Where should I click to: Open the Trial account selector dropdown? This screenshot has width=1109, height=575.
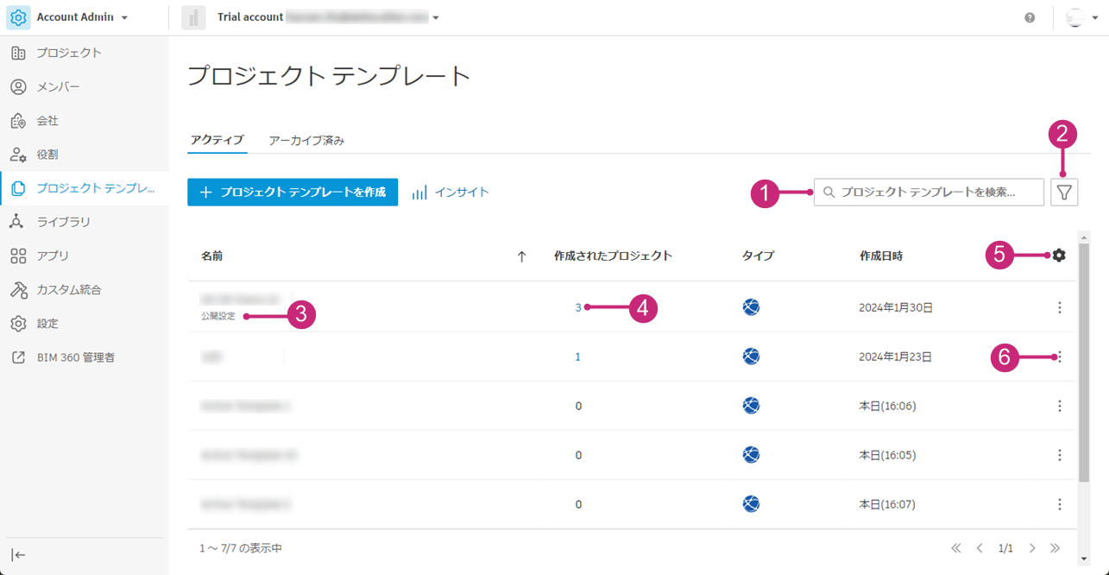tap(436, 18)
